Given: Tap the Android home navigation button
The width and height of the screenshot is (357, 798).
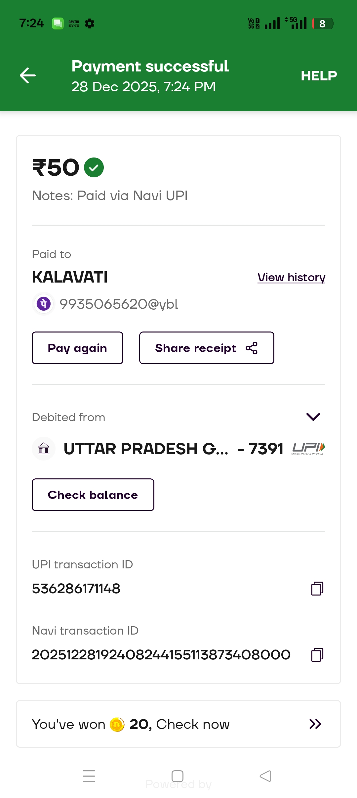Looking at the screenshot, I should pos(178,776).
